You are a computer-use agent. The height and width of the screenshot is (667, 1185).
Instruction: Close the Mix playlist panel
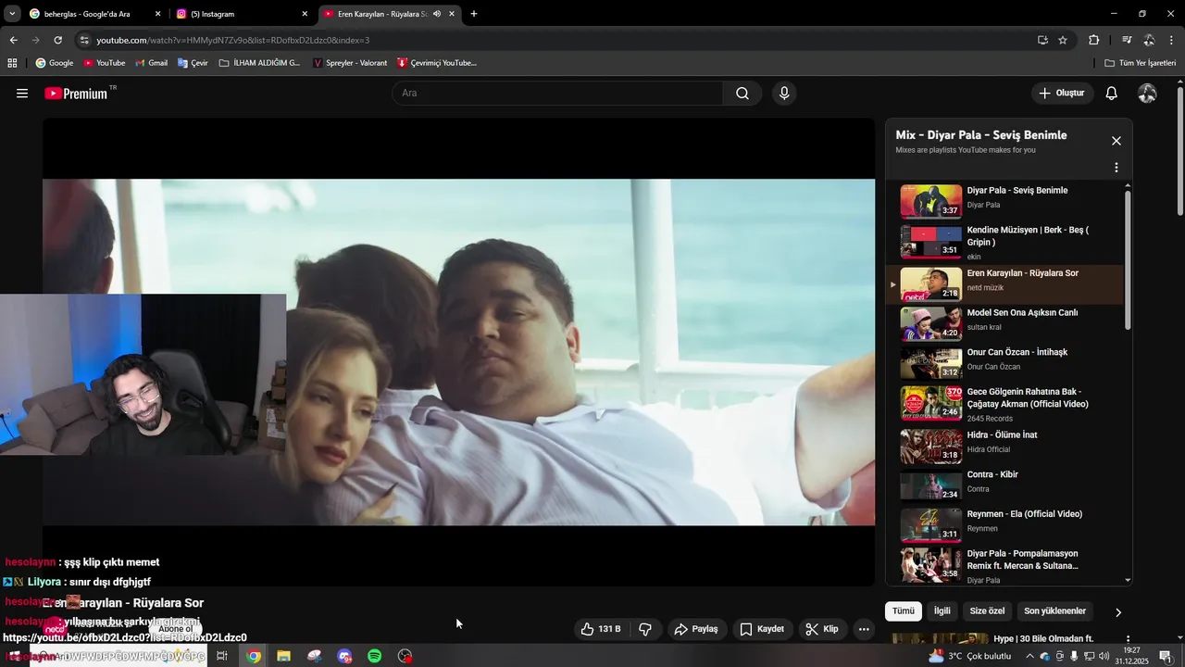click(x=1116, y=141)
